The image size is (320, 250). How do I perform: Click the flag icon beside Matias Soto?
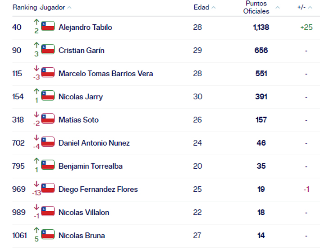tap(48, 119)
